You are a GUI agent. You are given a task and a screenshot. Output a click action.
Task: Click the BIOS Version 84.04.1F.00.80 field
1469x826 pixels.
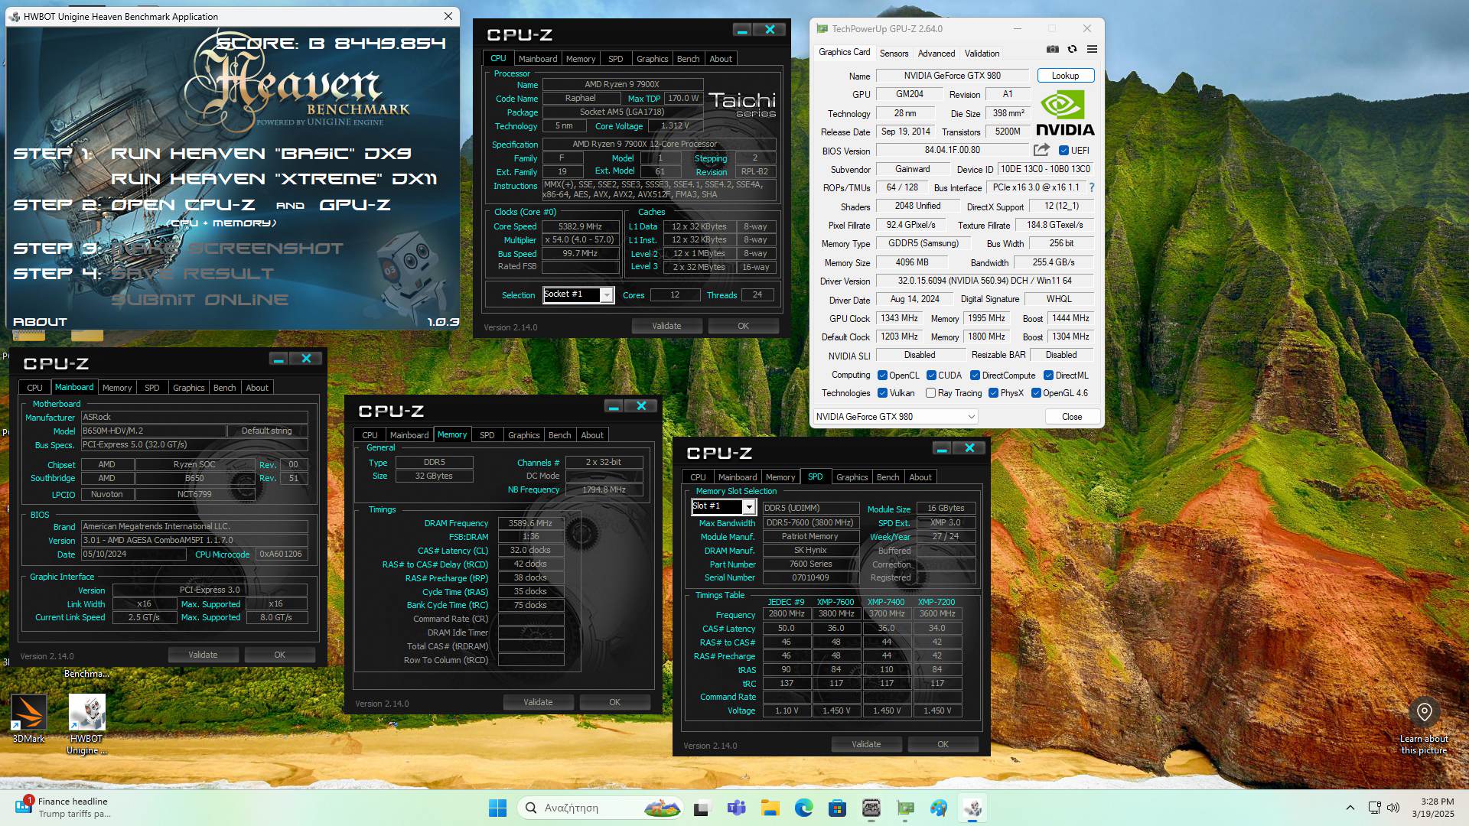952,150
